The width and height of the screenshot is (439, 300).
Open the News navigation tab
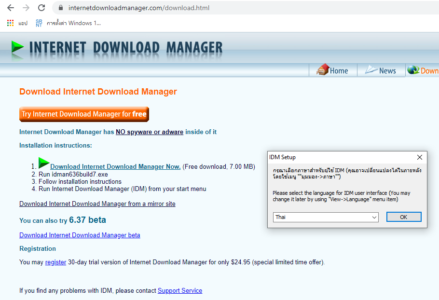coord(387,71)
